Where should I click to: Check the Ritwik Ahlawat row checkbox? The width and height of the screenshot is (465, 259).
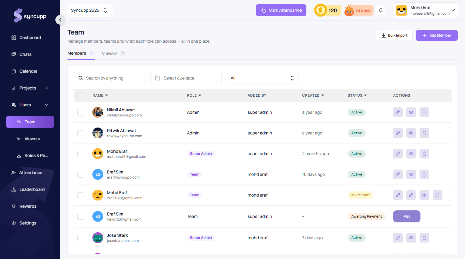click(80, 133)
